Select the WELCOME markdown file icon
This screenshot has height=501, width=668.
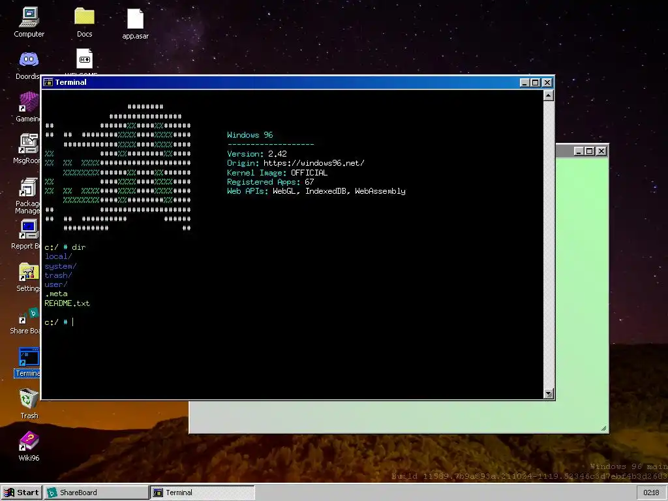84,58
